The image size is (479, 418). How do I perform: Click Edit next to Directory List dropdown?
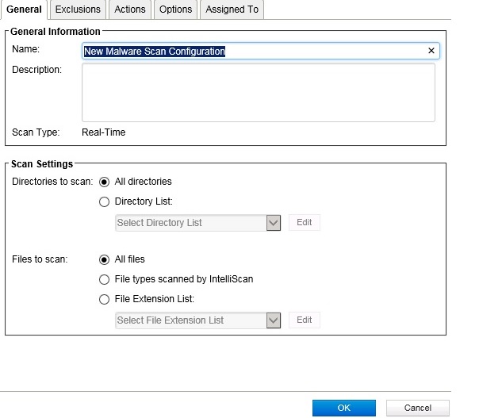(304, 223)
